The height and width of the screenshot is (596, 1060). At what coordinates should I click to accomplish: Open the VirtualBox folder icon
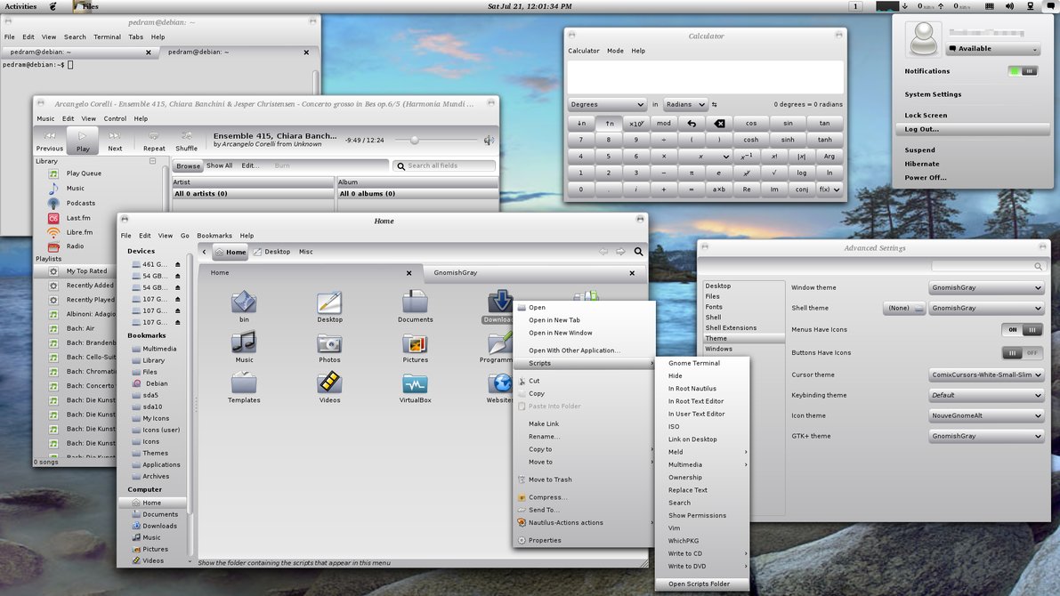[x=415, y=384]
